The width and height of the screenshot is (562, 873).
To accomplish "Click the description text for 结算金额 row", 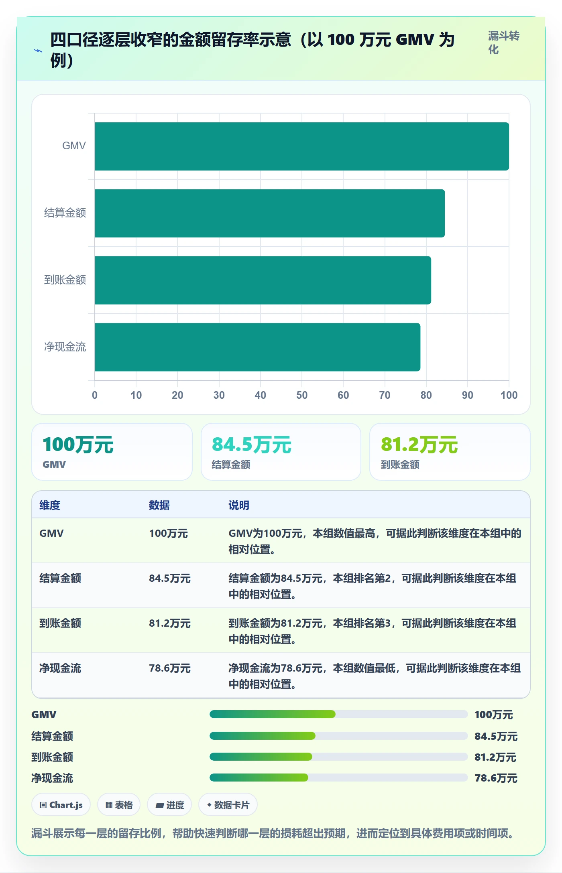I will click(x=372, y=586).
